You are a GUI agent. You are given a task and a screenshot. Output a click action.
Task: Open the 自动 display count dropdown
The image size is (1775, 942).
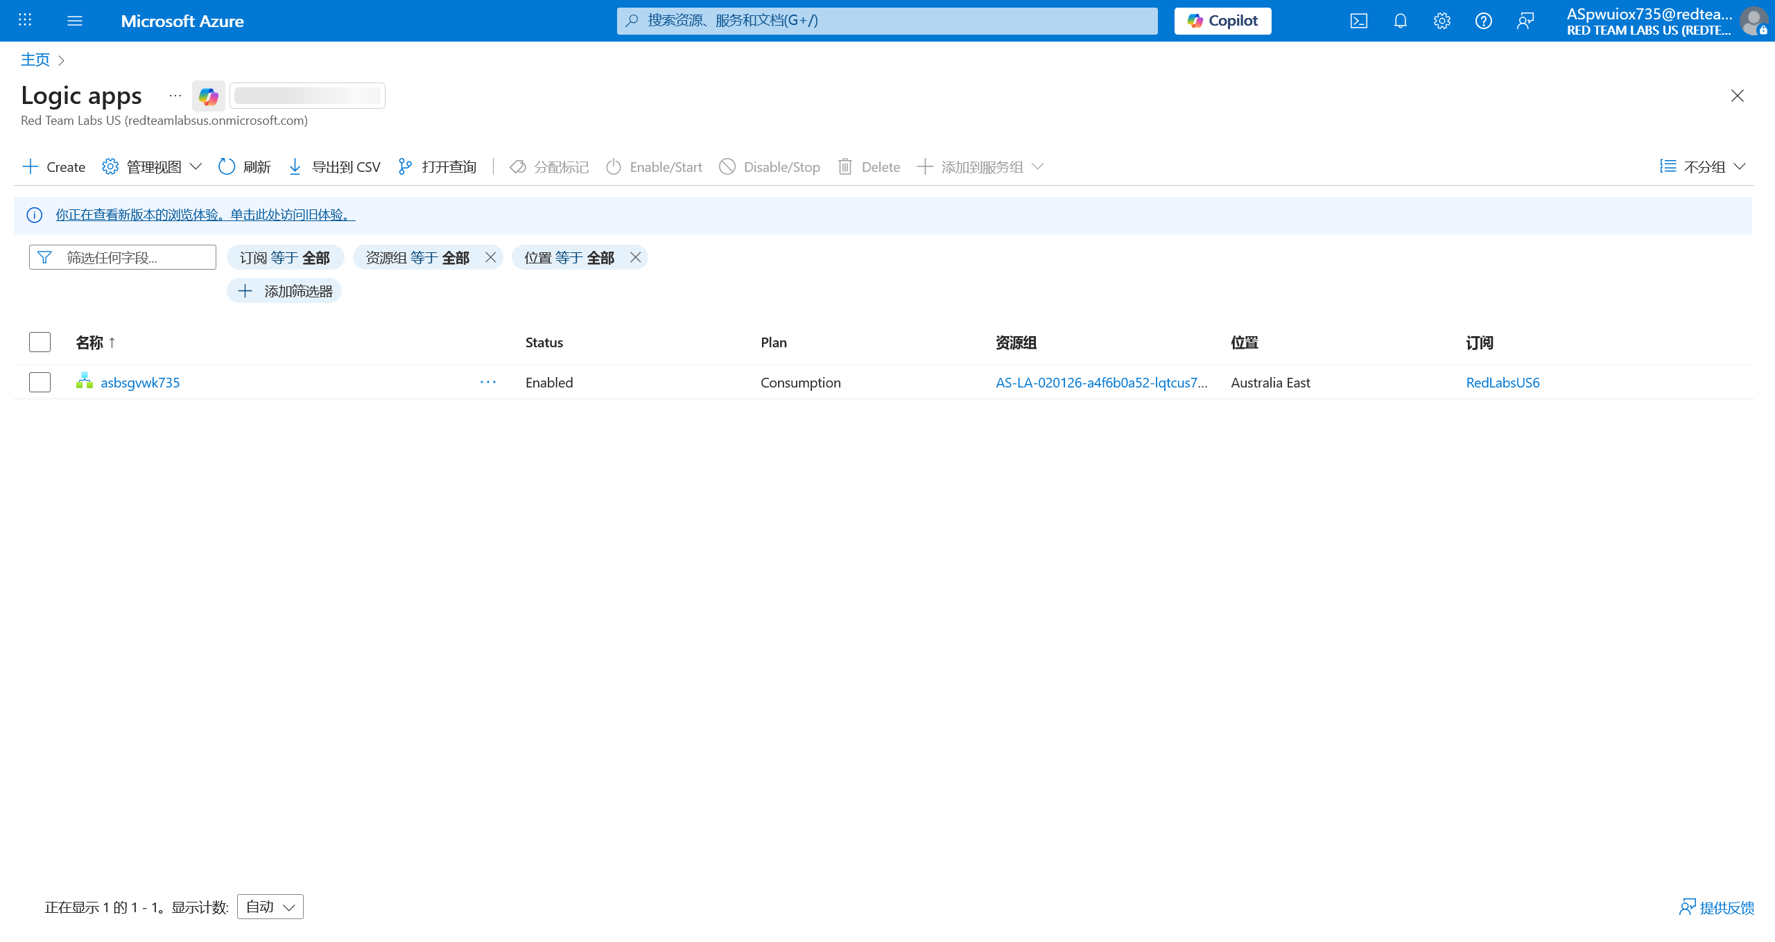[x=270, y=907]
